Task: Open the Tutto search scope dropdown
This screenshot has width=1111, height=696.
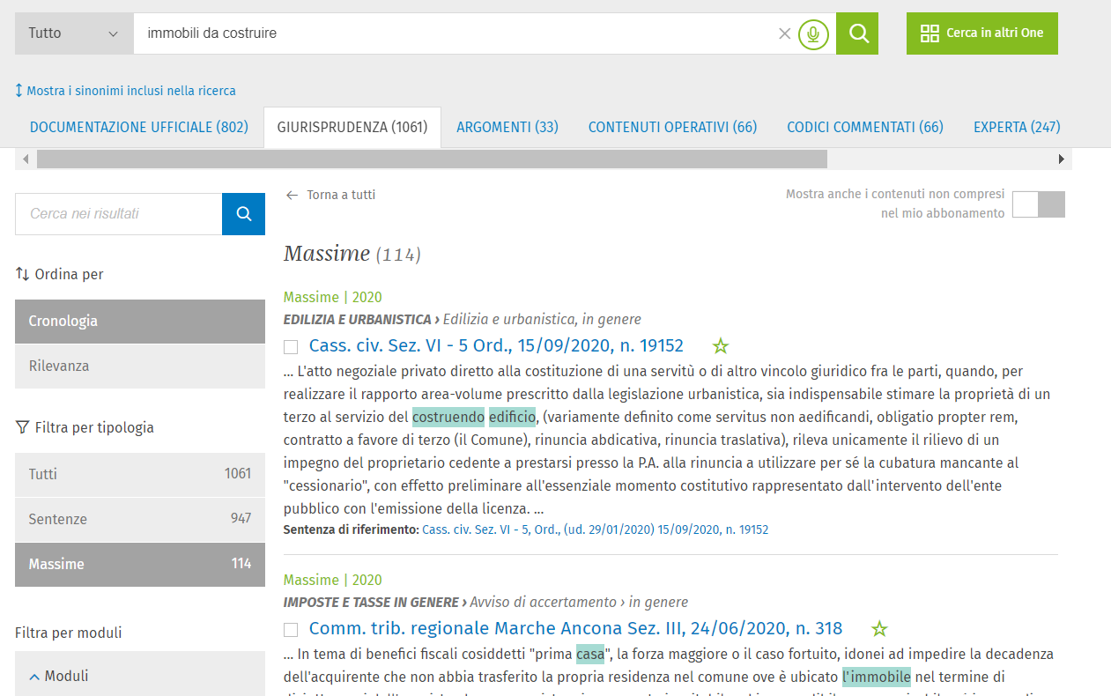Action: point(73,33)
